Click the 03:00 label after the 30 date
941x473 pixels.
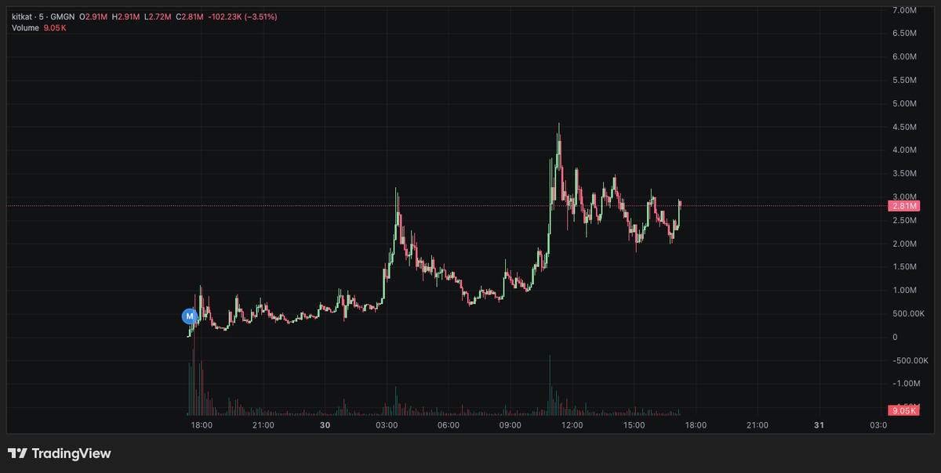pos(387,425)
